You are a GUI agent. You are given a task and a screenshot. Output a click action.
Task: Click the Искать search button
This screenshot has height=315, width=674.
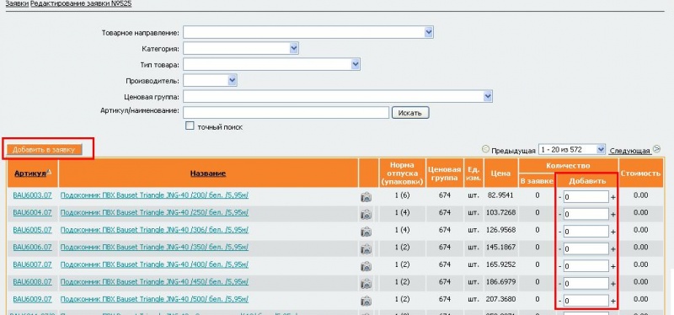pos(410,113)
